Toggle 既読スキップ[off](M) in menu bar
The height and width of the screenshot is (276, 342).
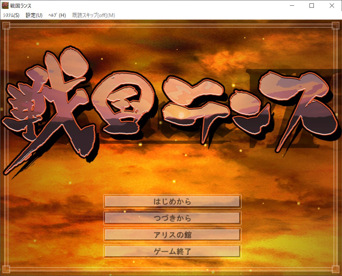coord(94,15)
